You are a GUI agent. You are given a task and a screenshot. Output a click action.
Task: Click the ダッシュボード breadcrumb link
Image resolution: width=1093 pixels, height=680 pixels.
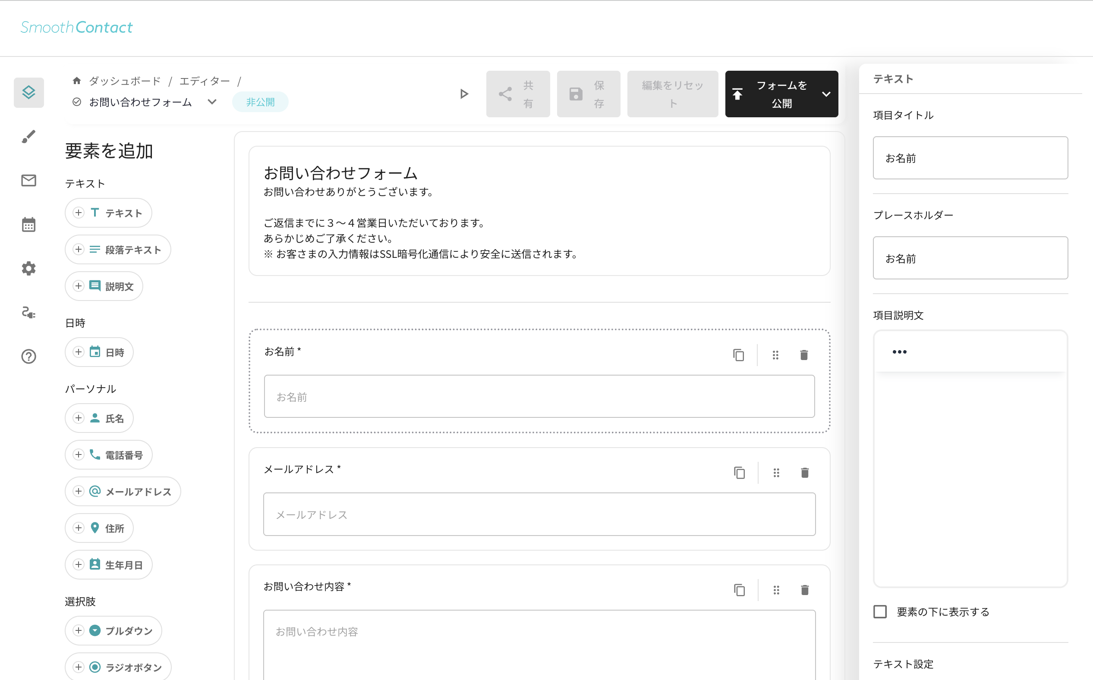pyautogui.click(x=125, y=81)
